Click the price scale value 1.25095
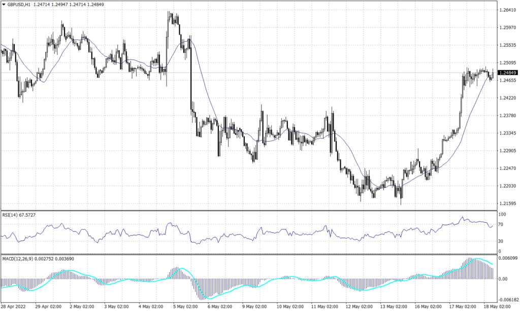This screenshot has height=311, width=520. coord(508,61)
